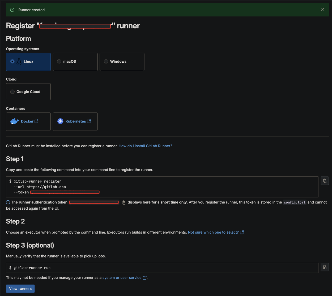Click the View runners button

point(20,289)
